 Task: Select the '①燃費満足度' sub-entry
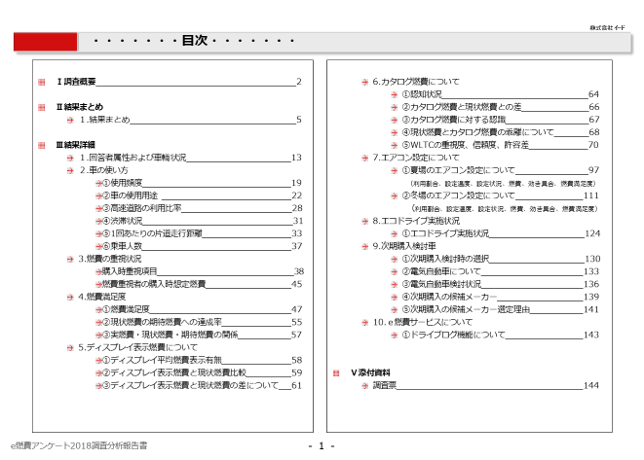tap(126, 309)
